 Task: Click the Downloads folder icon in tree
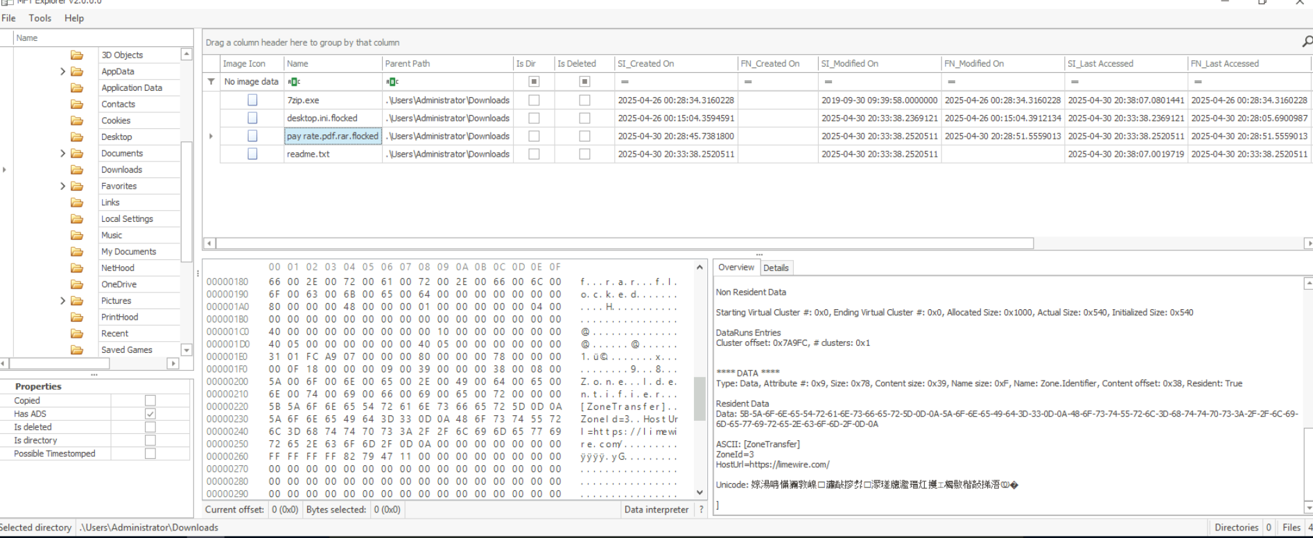click(77, 169)
